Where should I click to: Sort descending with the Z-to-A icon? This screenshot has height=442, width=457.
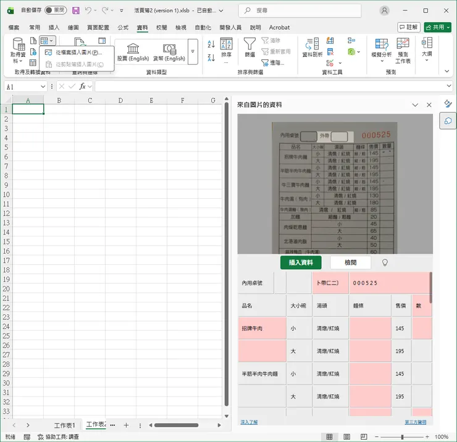coord(211,57)
